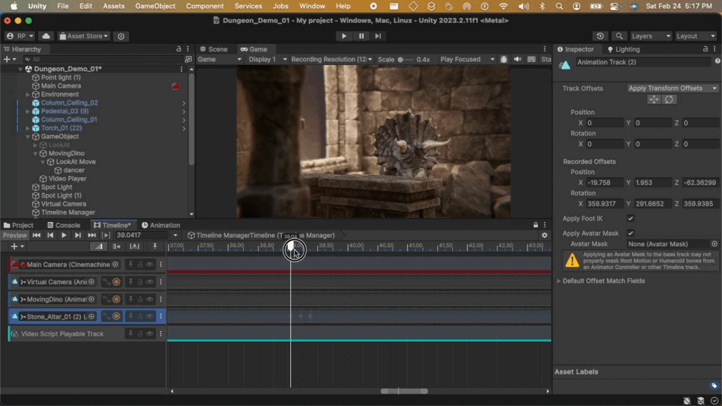Open Timeline settings gear icon
The width and height of the screenshot is (722, 406).
coord(545,235)
